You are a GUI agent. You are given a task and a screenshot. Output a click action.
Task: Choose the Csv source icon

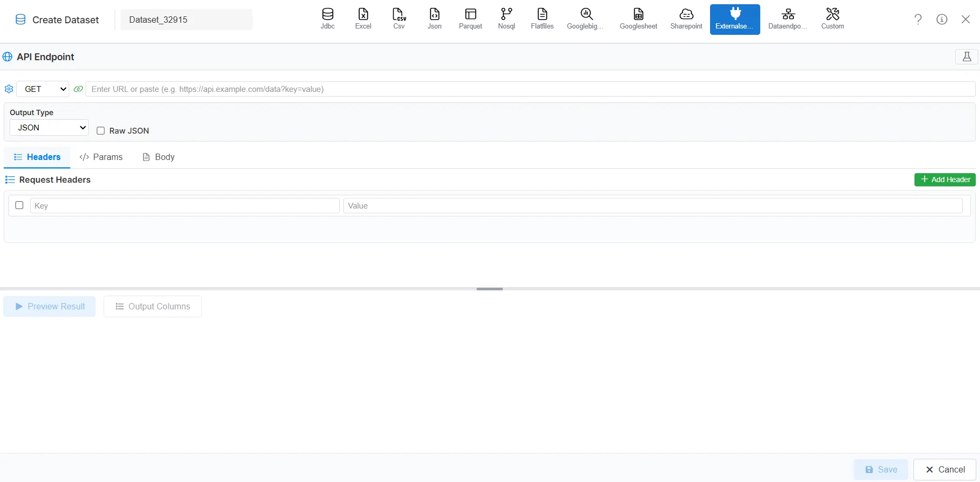coord(398,19)
